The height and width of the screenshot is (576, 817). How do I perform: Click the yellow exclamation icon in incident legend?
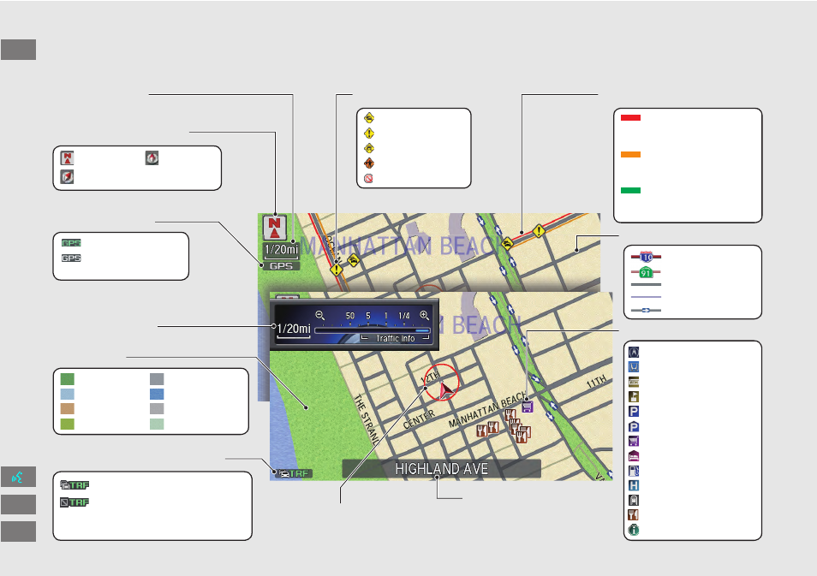click(x=369, y=134)
